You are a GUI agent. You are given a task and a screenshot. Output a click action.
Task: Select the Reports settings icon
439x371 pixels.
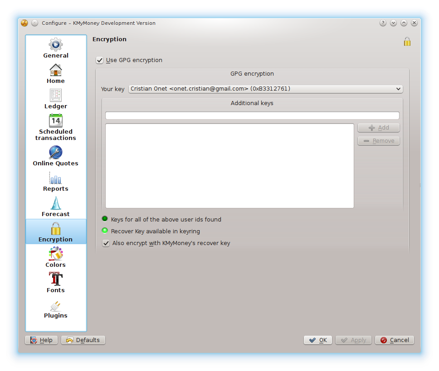[56, 182]
